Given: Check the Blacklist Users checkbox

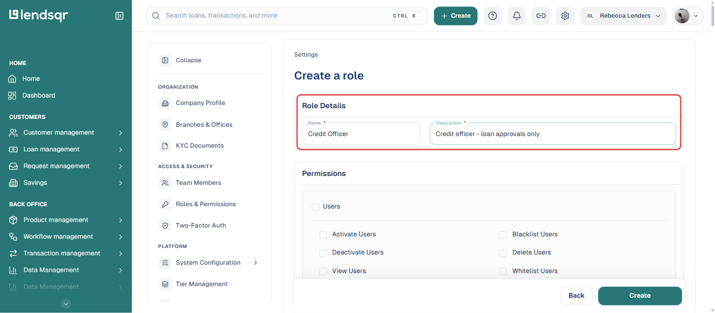Looking at the screenshot, I should click(503, 235).
